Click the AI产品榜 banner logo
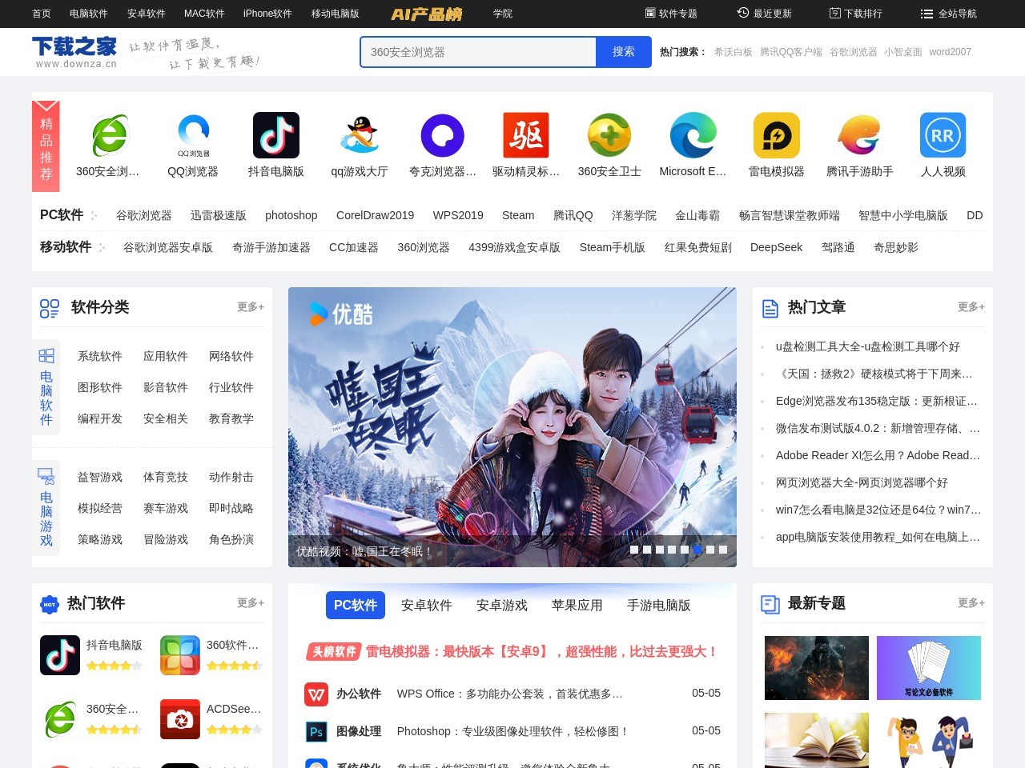This screenshot has height=768, width=1025. coord(426,14)
